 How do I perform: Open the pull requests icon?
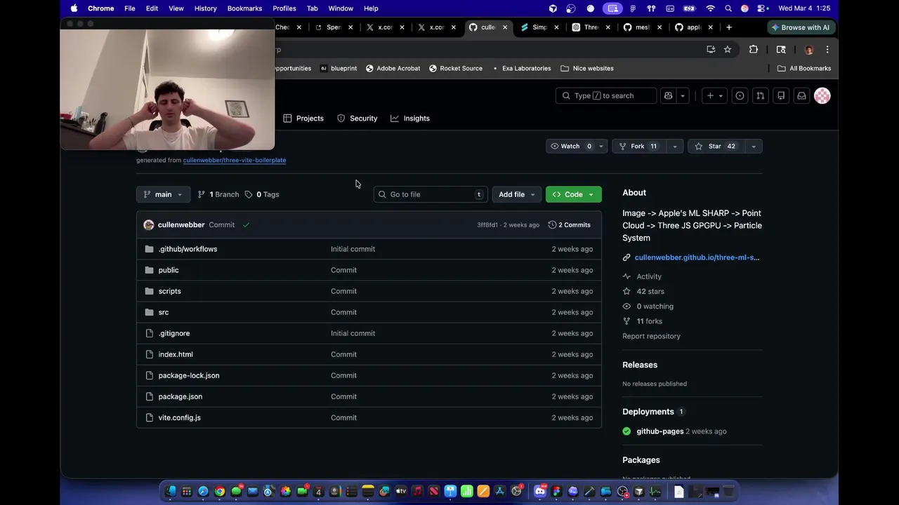click(x=760, y=95)
